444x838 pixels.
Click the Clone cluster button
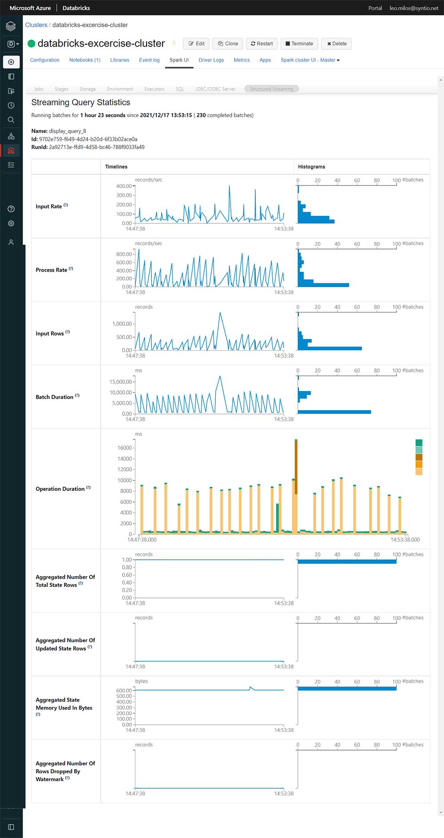pos(228,43)
